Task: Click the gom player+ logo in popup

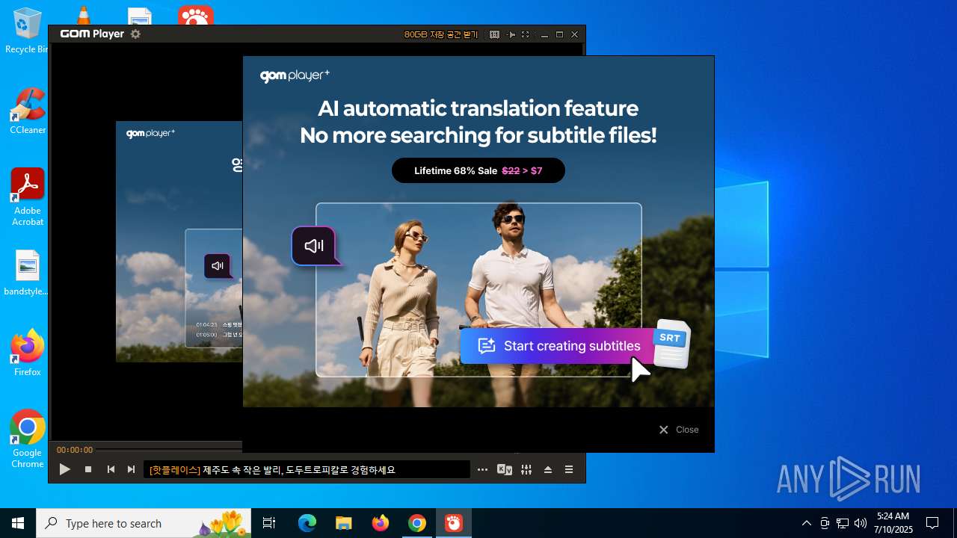Action: (295, 75)
